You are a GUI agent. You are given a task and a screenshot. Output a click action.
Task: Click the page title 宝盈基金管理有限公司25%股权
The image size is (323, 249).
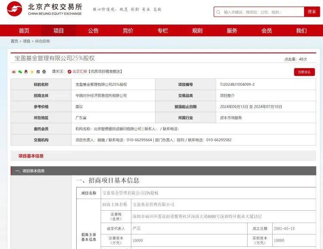(55, 58)
